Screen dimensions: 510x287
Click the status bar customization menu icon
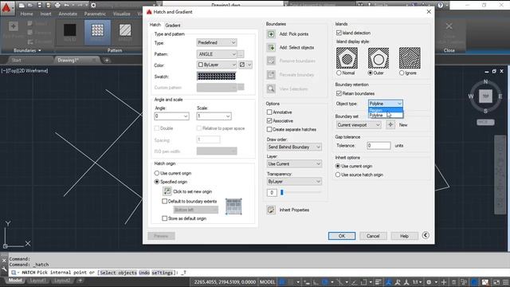point(506,282)
